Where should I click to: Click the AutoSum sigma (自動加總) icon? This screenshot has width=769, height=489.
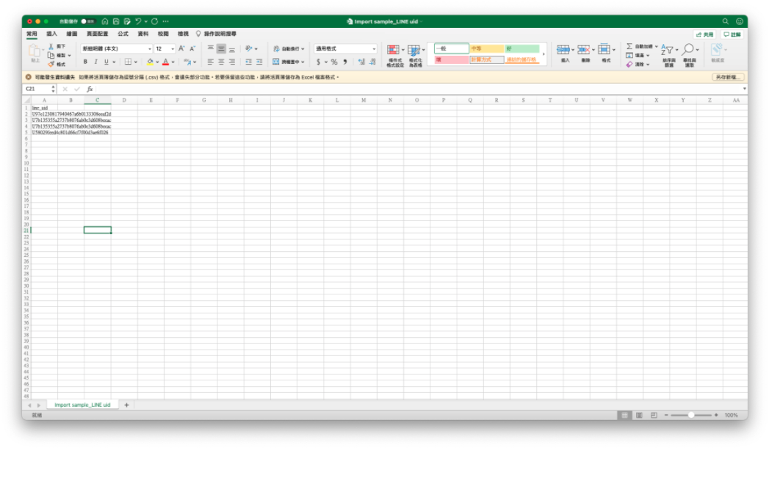tap(629, 46)
